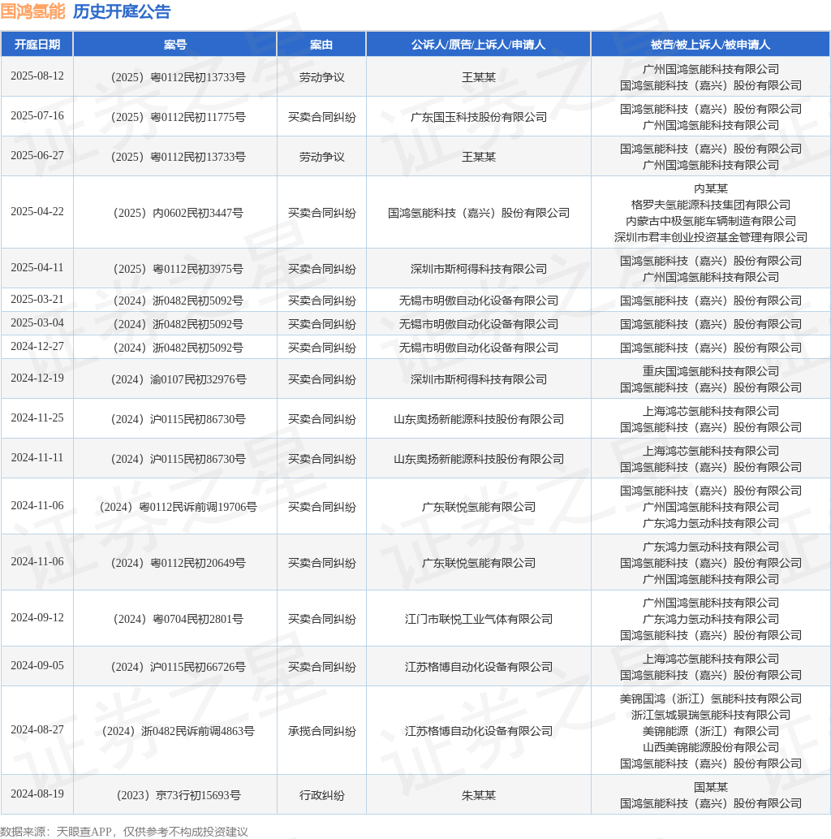
Task: Click date cell 2024-12-27
Action: (37, 346)
